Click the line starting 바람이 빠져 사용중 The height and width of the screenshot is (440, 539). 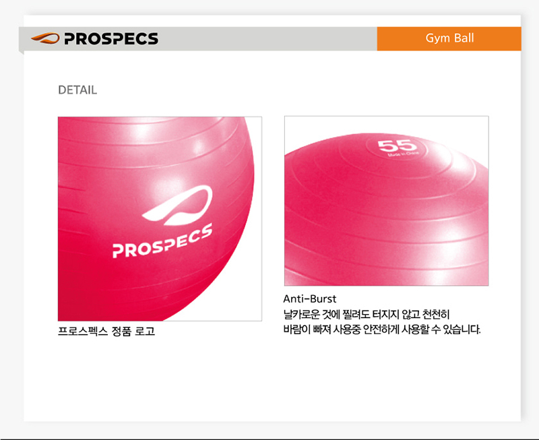click(381, 329)
